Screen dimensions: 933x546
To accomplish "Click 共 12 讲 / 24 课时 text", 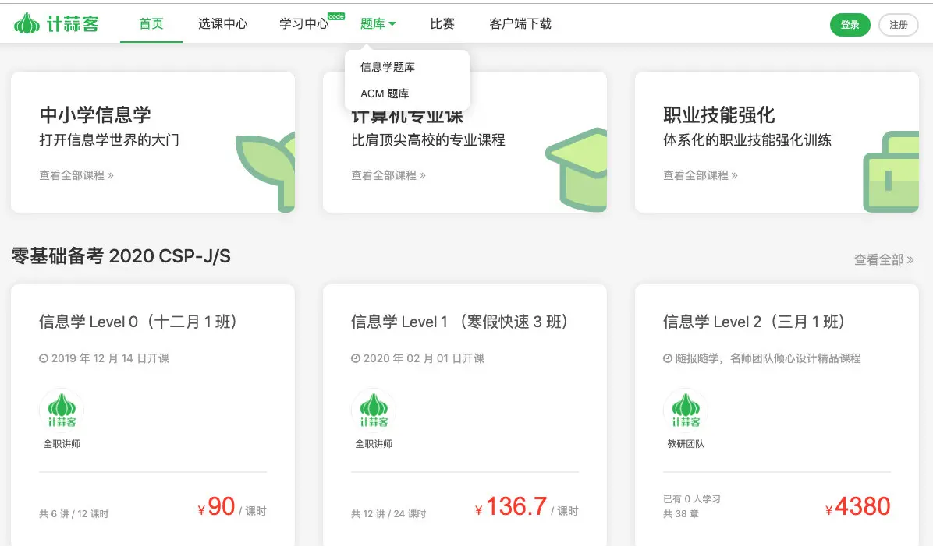I will tap(388, 514).
